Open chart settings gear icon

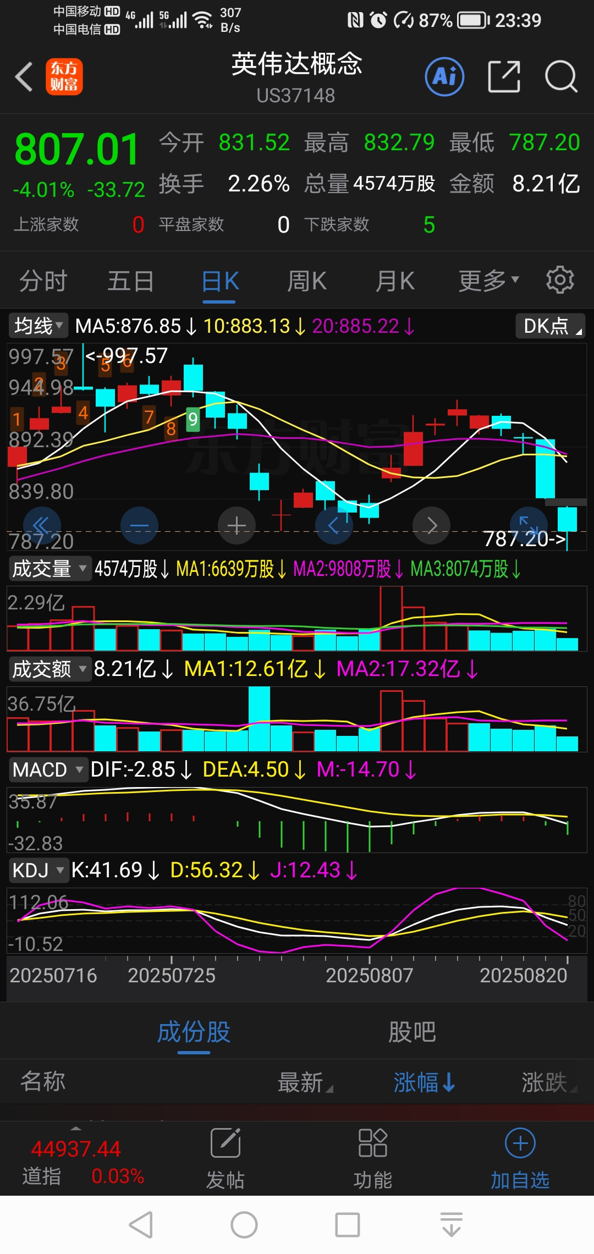[x=560, y=280]
